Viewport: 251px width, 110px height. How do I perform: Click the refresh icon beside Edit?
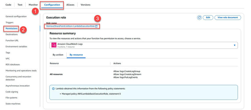(x=199, y=18)
